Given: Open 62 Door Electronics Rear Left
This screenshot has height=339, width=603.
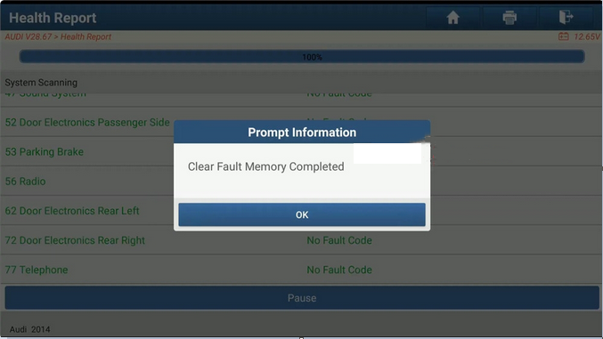Looking at the screenshot, I should click(x=72, y=211).
